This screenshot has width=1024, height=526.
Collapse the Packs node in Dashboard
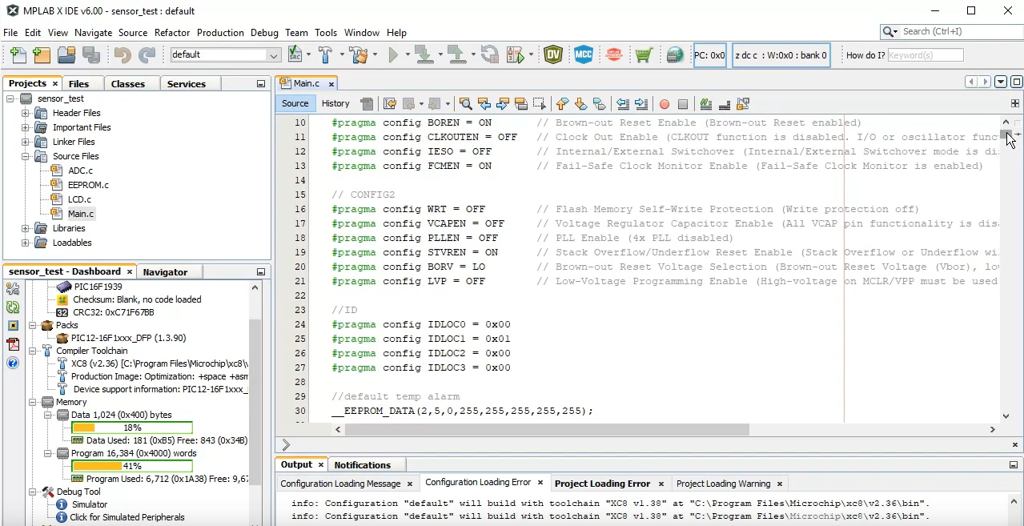(33, 325)
